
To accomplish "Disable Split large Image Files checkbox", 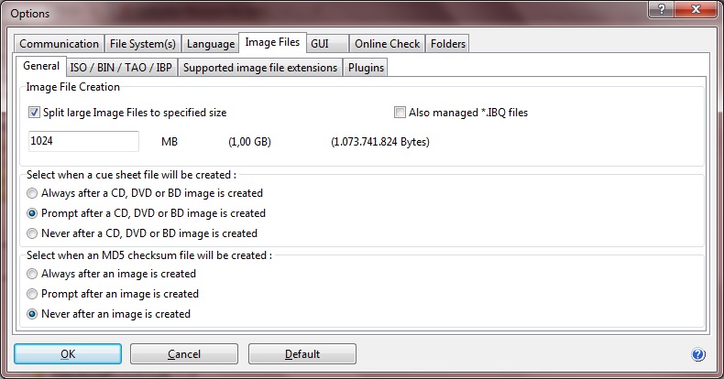I will [35, 113].
